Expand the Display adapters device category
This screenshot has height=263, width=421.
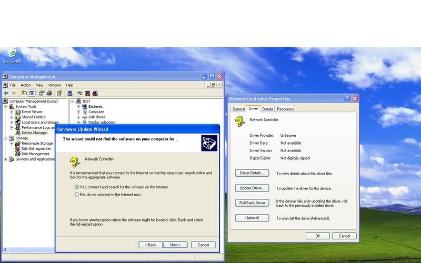tap(78, 122)
